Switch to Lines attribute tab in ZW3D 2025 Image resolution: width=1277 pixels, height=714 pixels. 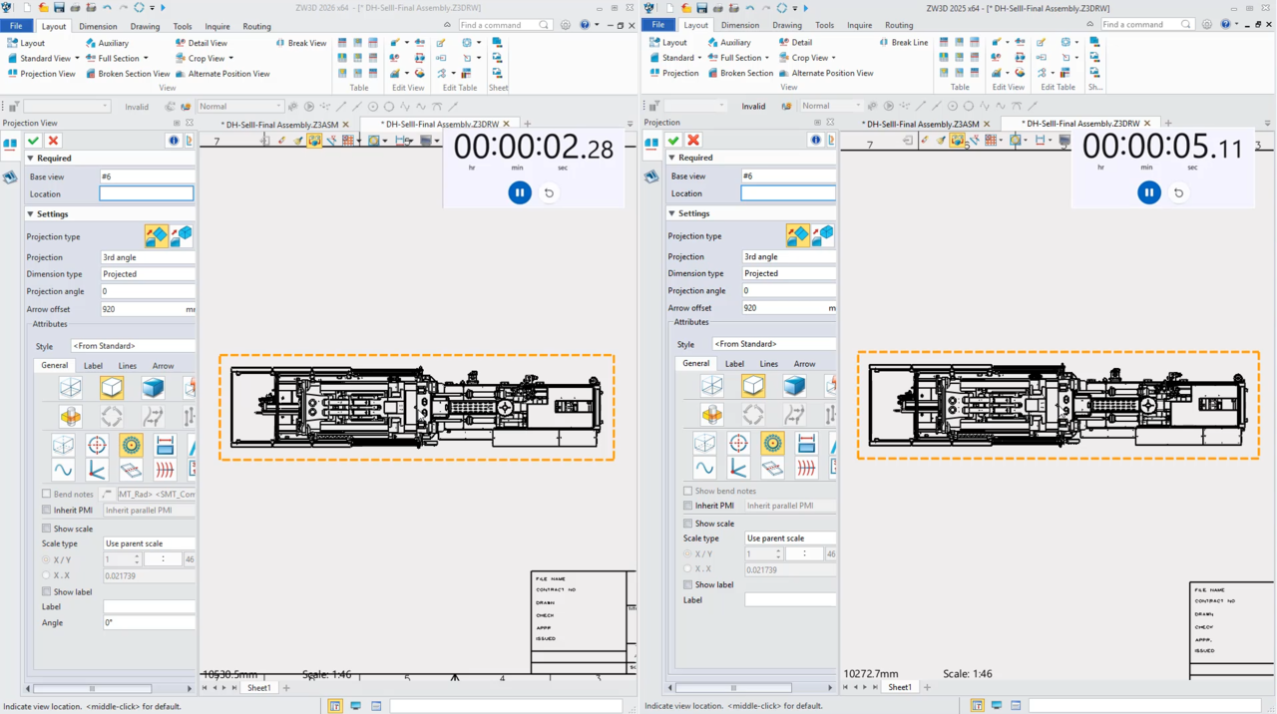coord(768,364)
